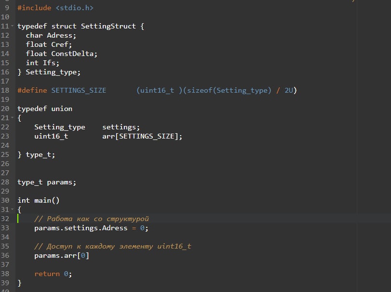391x292 pixels.
Task: Click '} type_t;' on line 25
Action: [x=36, y=155]
